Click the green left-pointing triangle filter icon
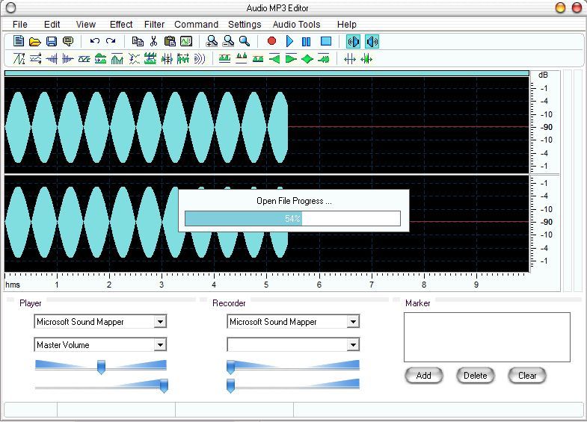 coord(274,59)
